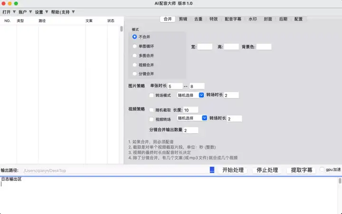The width and height of the screenshot is (342, 214).
Task: Go to the 配音字幕 tab
Action: pyautogui.click(x=233, y=19)
